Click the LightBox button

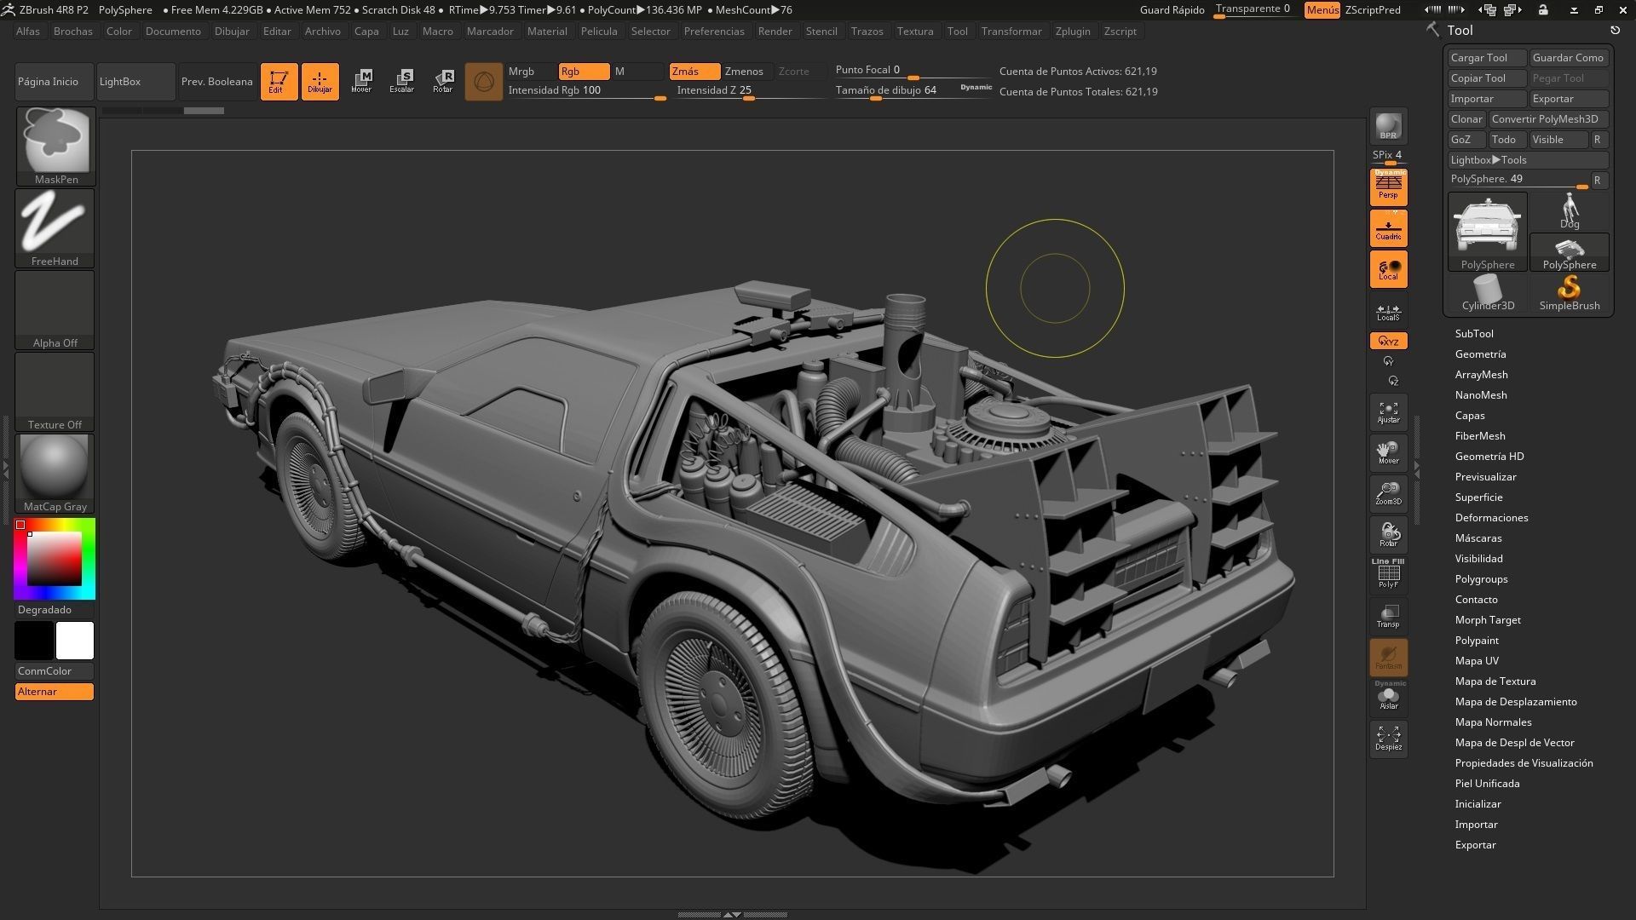click(x=135, y=82)
